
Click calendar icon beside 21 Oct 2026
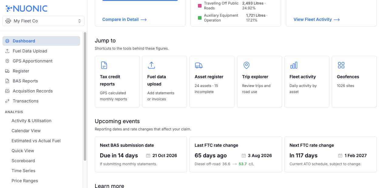click(148, 156)
